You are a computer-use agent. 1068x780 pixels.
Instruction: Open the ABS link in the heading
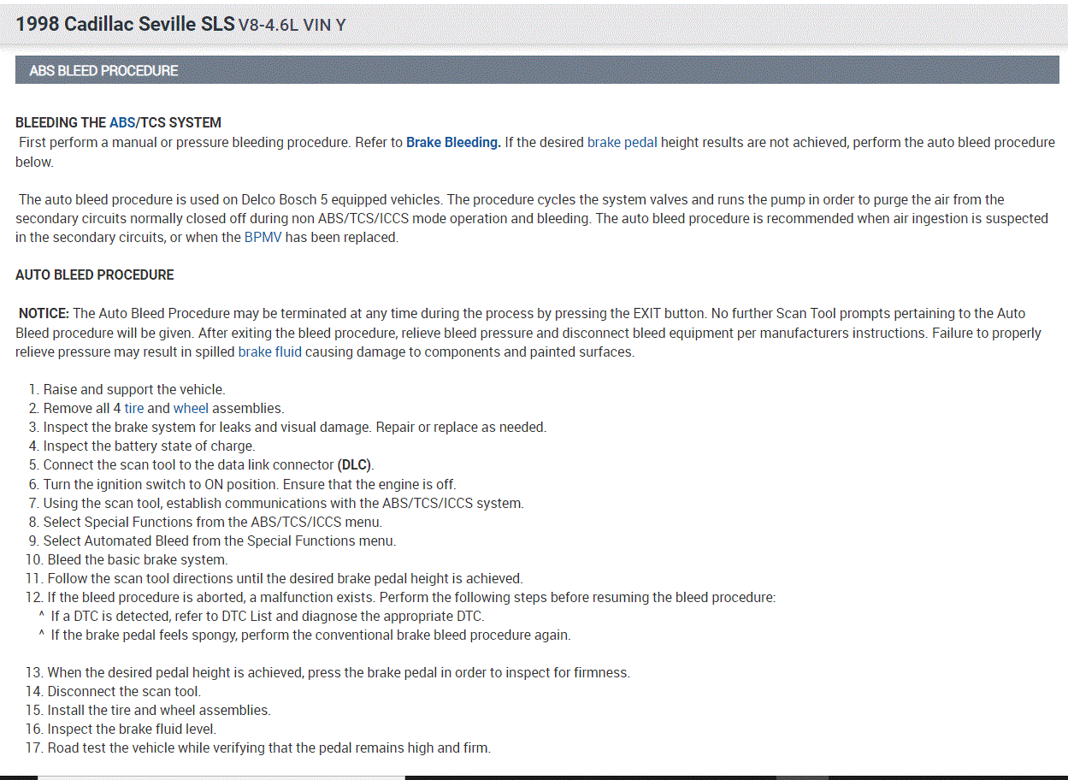pyautogui.click(x=121, y=122)
